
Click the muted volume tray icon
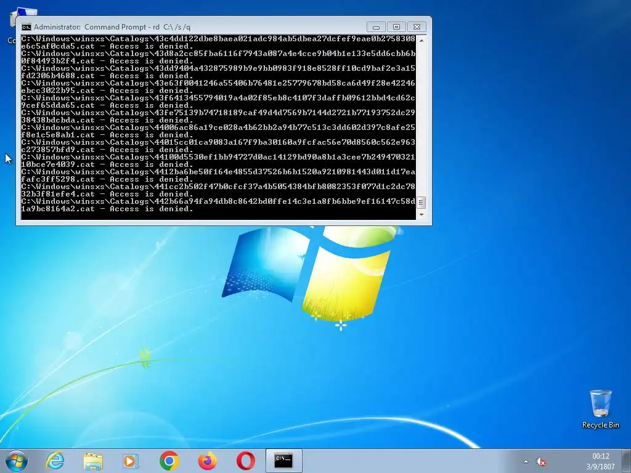click(x=541, y=461)
